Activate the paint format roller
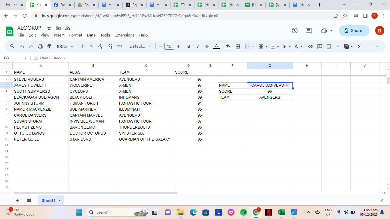Image resolution: width=390 pixels, height=219 pixels. click(x=49, y=46)
